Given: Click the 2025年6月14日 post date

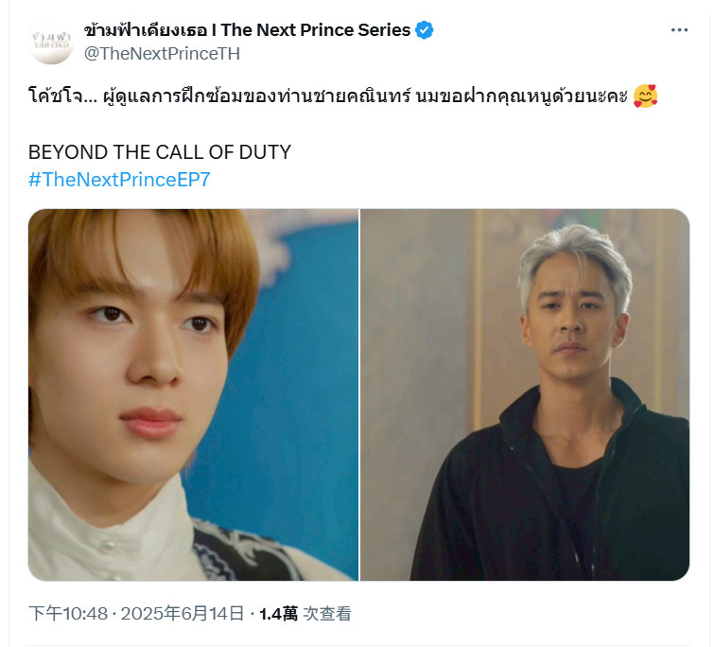Looking at the screenshot, I should (183, 613).
